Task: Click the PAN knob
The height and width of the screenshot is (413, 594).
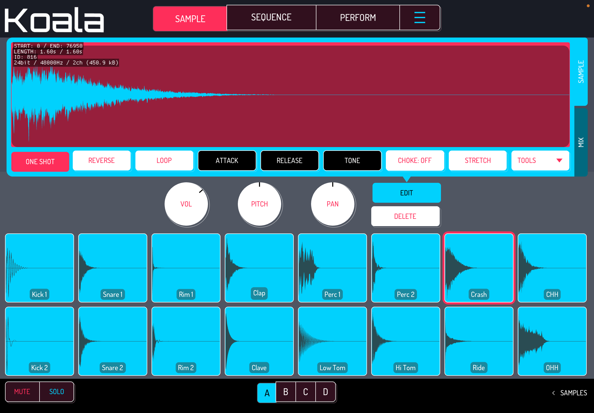Action: (x=332, y=204)
